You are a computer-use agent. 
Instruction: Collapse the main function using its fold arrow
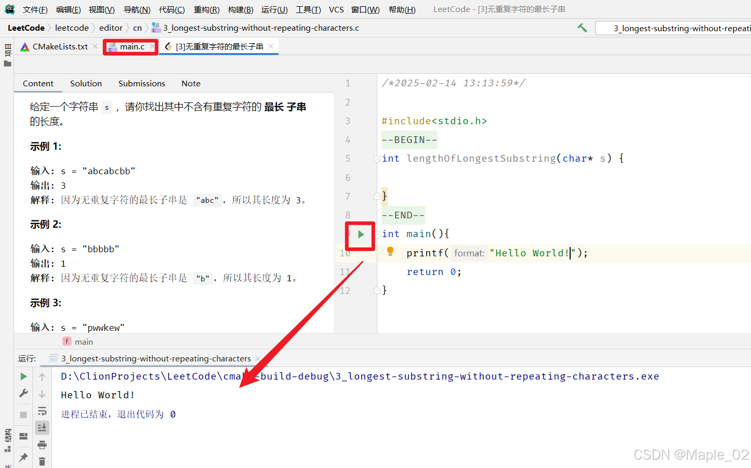(377, 233)
